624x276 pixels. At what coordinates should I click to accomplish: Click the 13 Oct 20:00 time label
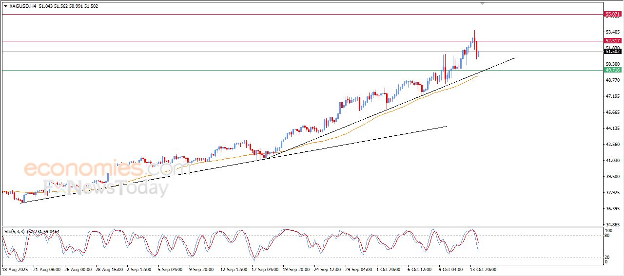click(x=482, y=269)
